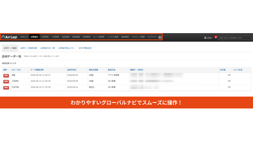
Task: Open the 倉庫管理 menu
Action: [x=125, y=37]
